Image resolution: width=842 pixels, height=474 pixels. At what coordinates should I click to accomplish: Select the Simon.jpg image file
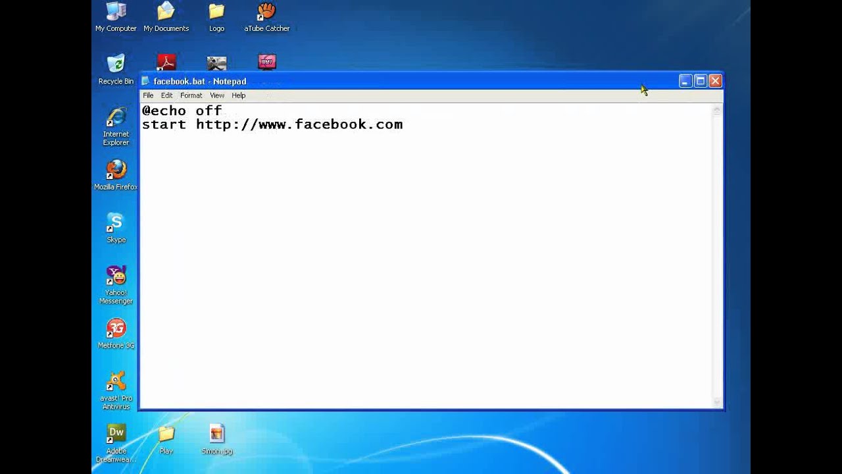point(216,440)
